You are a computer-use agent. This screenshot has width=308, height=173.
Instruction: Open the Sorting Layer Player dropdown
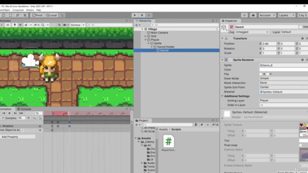tap(283, 100)
